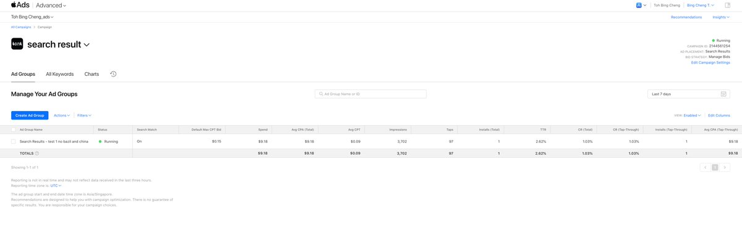Click the campaign ID 2144561254

click(719, 46)
